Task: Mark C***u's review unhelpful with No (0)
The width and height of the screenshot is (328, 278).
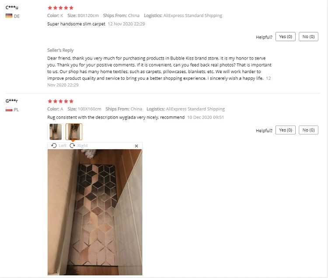Action: coord(308,37)
